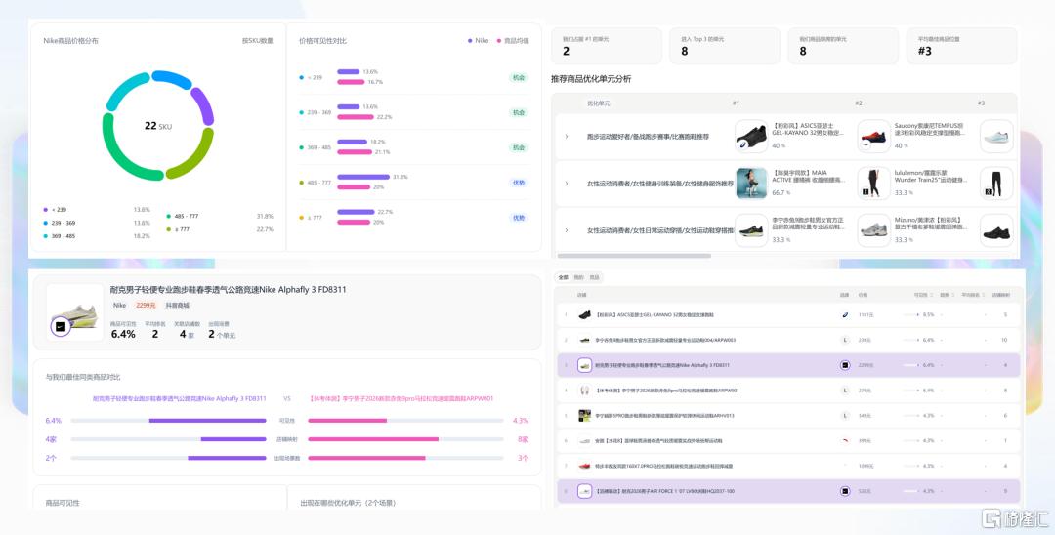Click pink 【体考体测】李宁 competitor product link
The width and height of the screenshot is (1055, 535).
point(401,398)
